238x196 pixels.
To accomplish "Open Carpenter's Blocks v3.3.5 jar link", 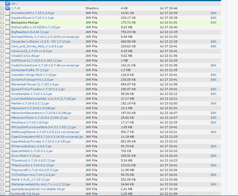I will point(41,42).
